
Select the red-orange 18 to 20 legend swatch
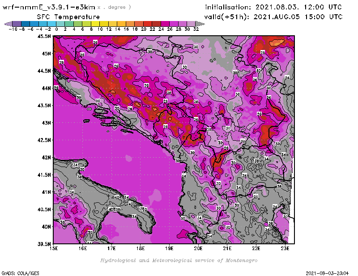point(139,24)
